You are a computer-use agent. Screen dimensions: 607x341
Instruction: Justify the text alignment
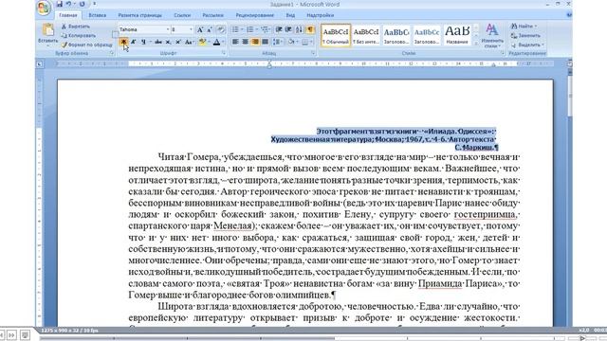point(266,42)
